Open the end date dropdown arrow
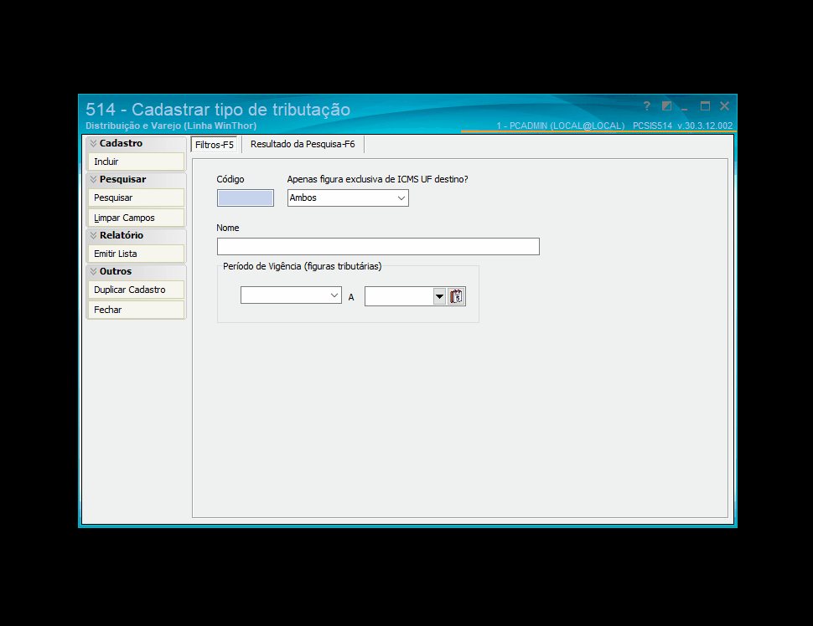This screenshot has width=813, height=626. 440,297
